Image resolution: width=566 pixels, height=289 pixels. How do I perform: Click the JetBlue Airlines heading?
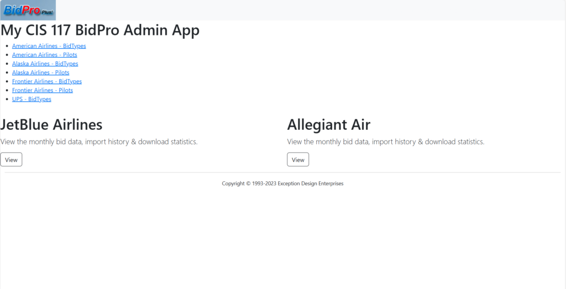[51, 124]
